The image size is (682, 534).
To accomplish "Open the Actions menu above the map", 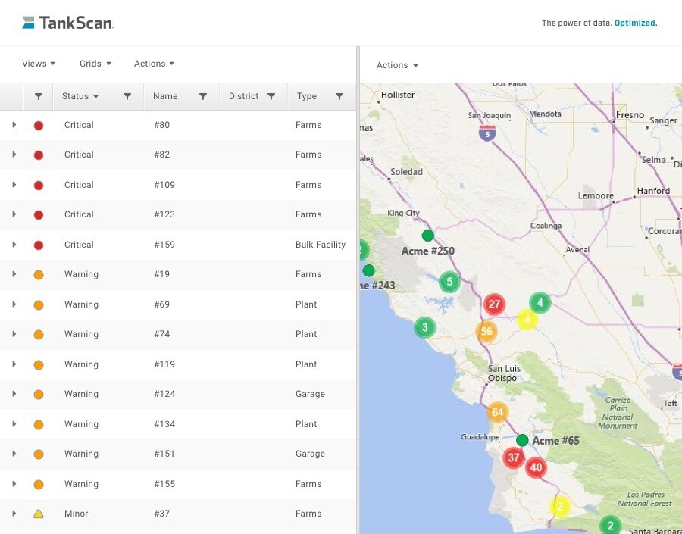I will tap(397, 65).
